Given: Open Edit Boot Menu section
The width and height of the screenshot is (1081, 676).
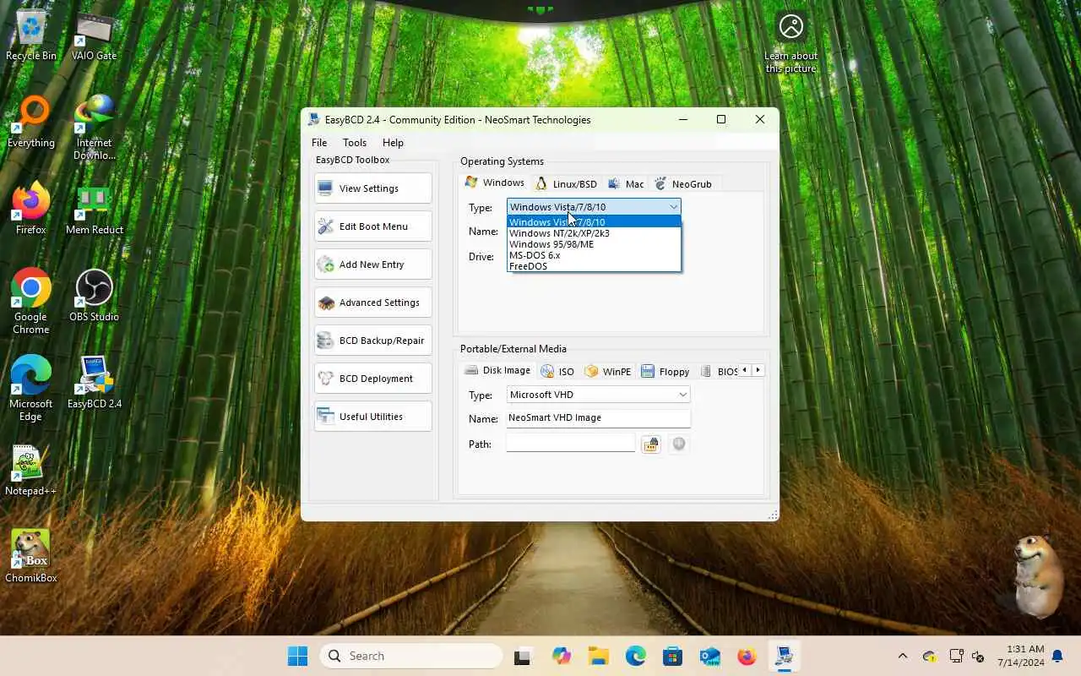Looking at the screenshot, I should [372, 226].
